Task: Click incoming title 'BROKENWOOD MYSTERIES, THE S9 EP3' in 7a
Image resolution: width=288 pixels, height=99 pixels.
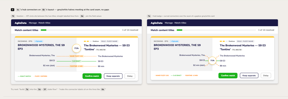Action: pyautogui.click(x=177, y=47)
